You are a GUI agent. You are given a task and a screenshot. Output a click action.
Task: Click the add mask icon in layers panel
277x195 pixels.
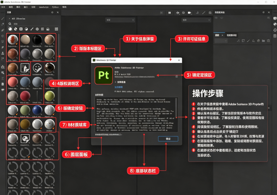coord(243,41)
